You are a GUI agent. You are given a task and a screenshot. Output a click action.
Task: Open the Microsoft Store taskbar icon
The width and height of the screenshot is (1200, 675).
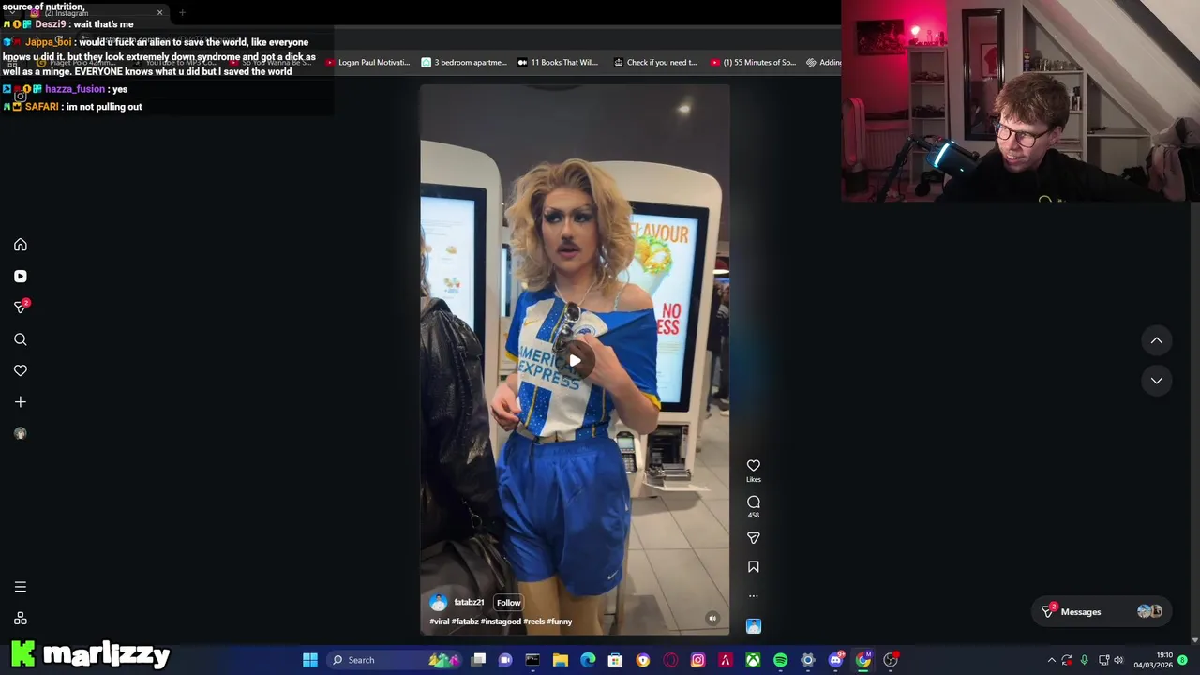pyautogui.click(x=615, y=660)
